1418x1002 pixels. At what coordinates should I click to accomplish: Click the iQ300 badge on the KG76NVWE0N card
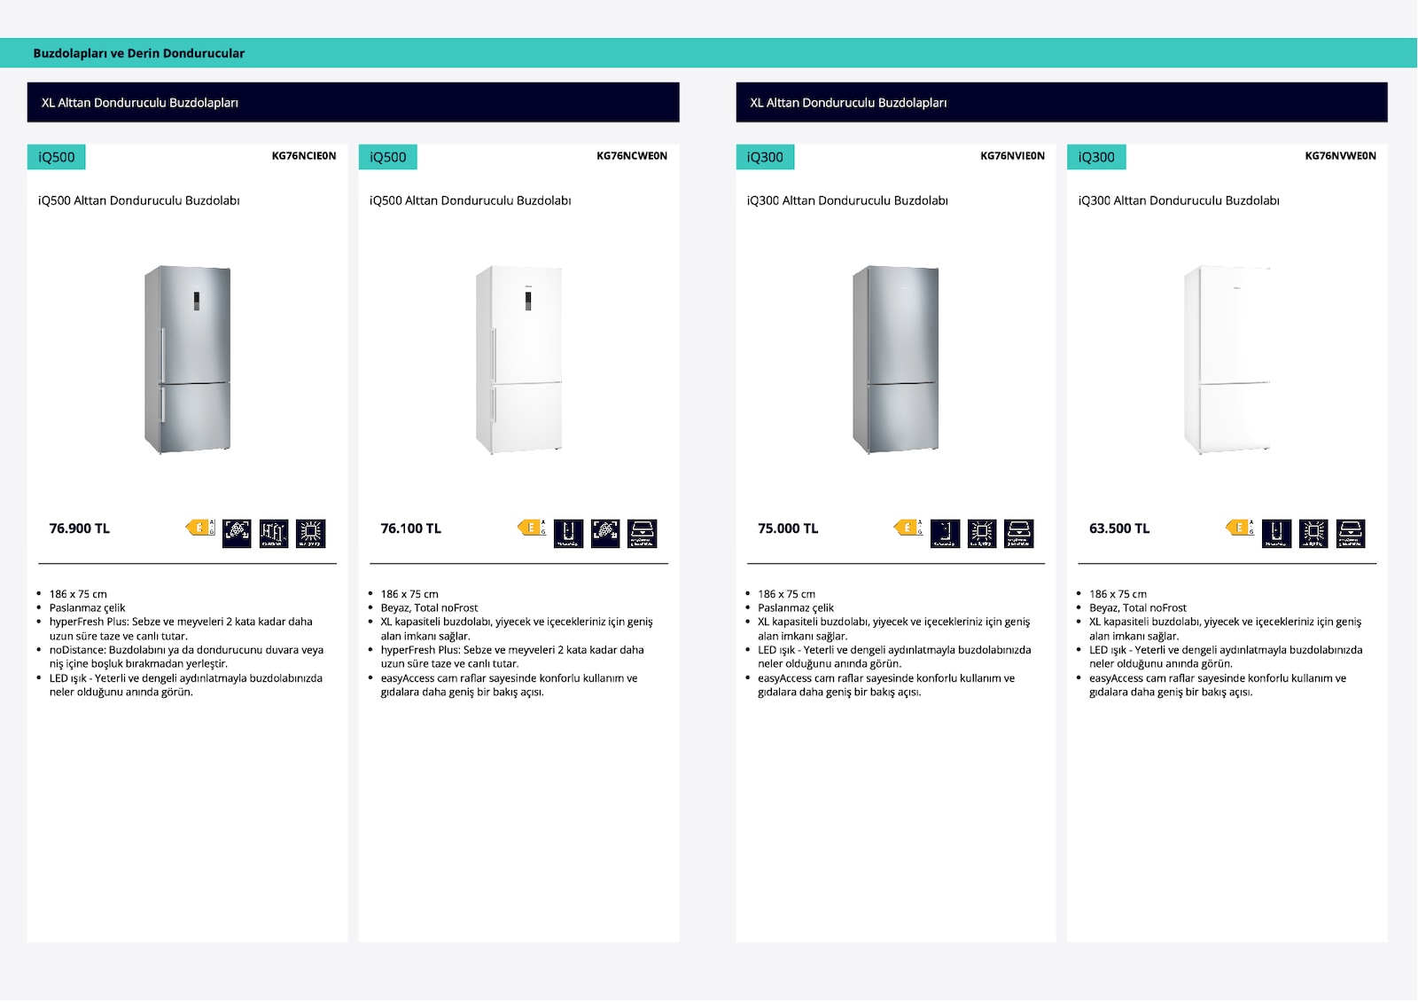point(1097,157)
